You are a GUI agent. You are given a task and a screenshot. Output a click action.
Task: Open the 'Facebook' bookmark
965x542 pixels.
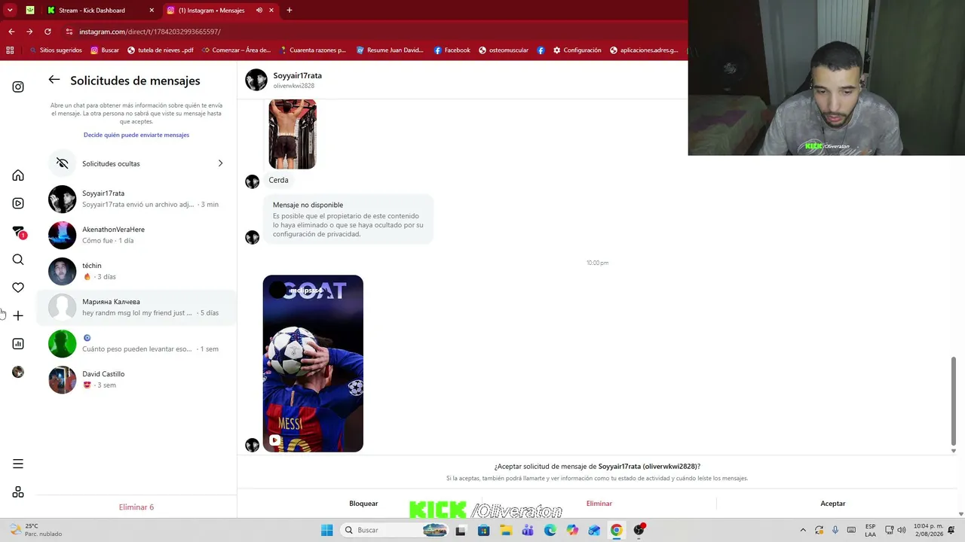(x=452, y=50)
